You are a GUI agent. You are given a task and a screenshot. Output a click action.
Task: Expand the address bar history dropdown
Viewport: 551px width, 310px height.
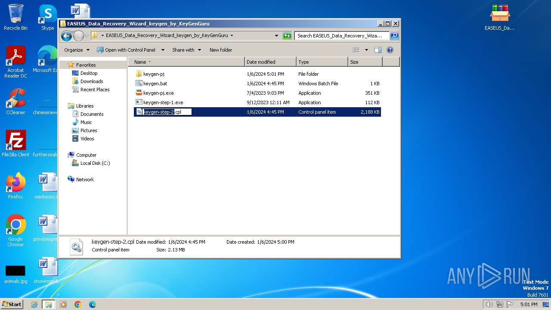coord(276,36)
